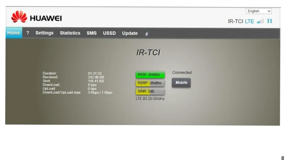Screen dimensions: 284x160
Task: Click the signal strength bars icon
Action: (260, 21)
